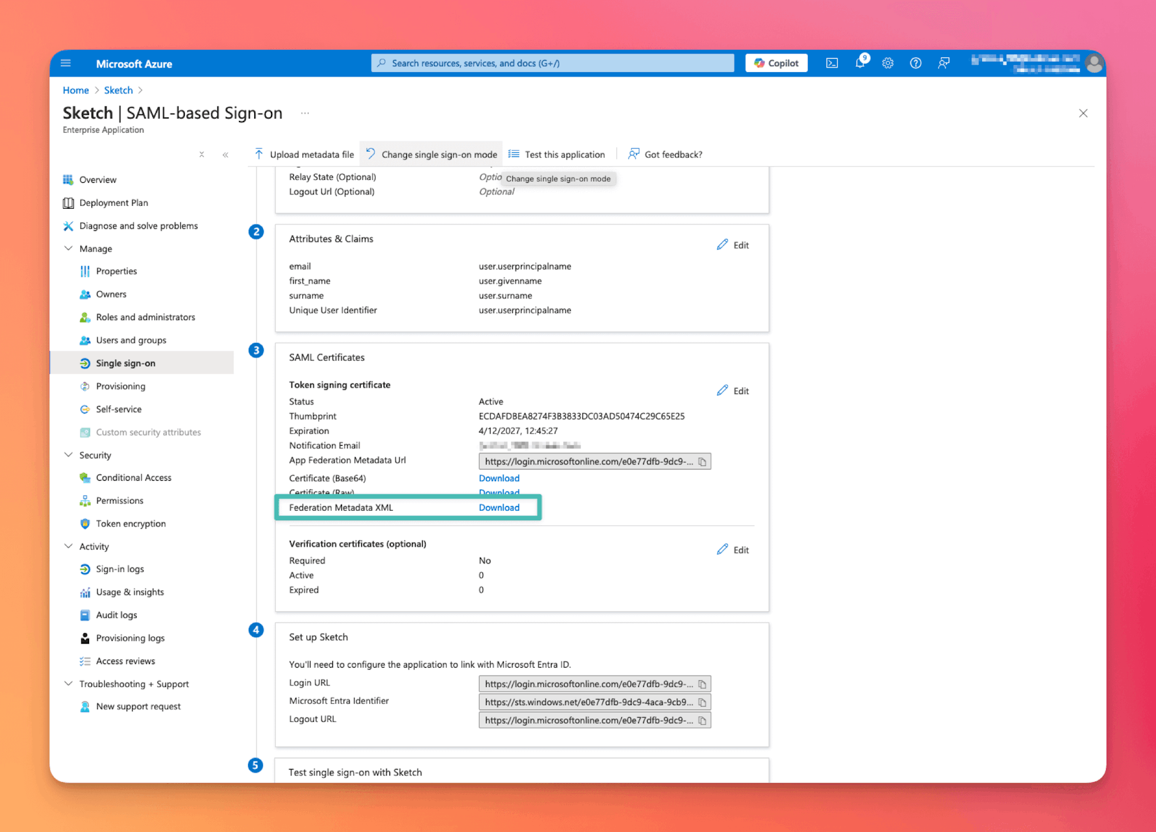Click the Sign-in logs icon
The height and width of the screenshot is (832, 1156).
(85, 569)
